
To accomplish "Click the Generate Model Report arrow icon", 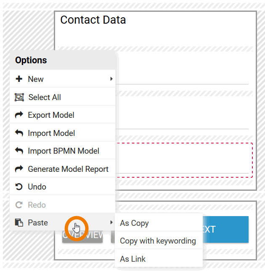I will click(19, 169).
